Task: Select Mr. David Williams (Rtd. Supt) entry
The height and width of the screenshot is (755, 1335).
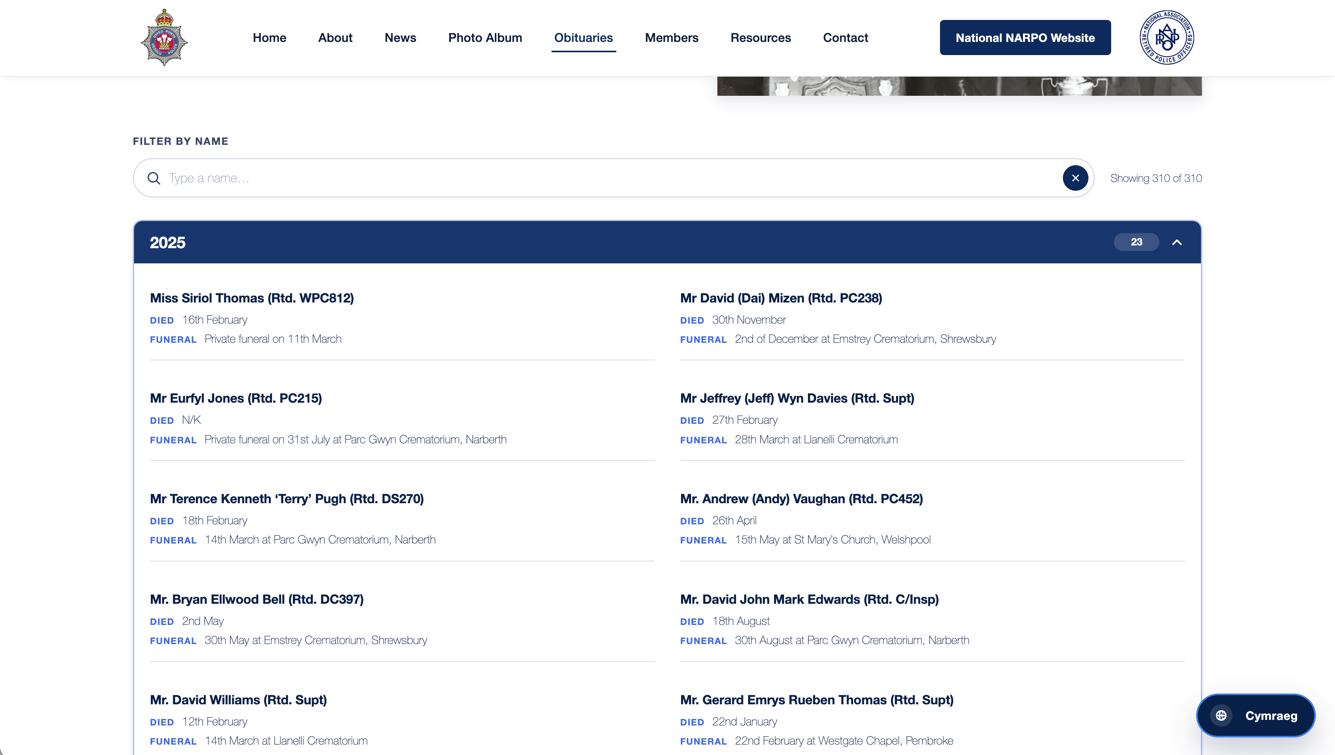Action: tap(239, 700)
